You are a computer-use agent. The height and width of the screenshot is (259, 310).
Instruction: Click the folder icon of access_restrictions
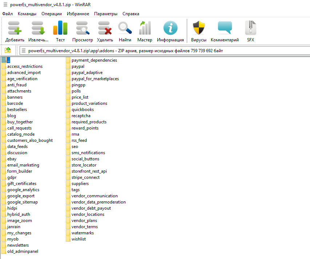point(4,66)
